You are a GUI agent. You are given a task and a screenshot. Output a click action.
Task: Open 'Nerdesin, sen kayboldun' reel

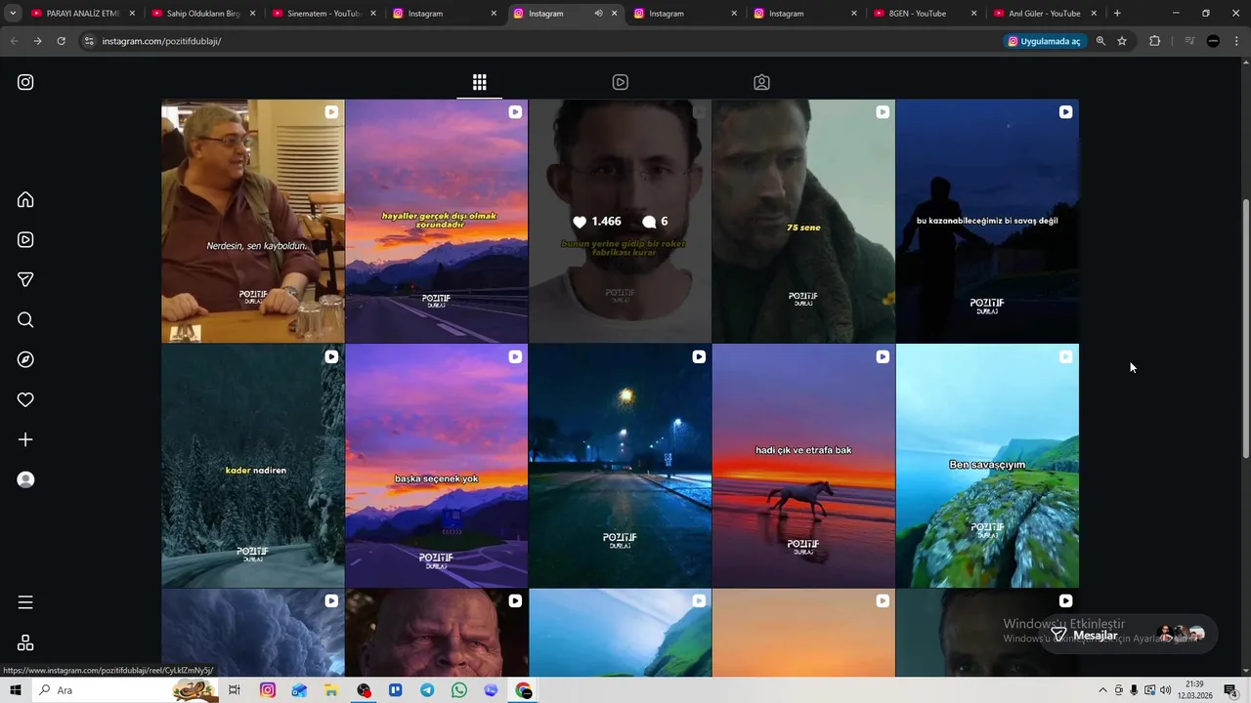252,221
